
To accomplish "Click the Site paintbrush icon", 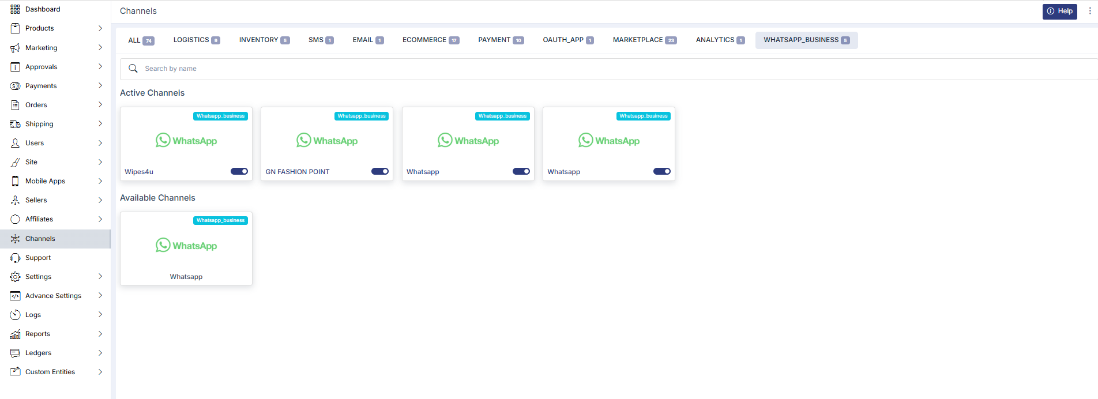I will pos(15,162).
